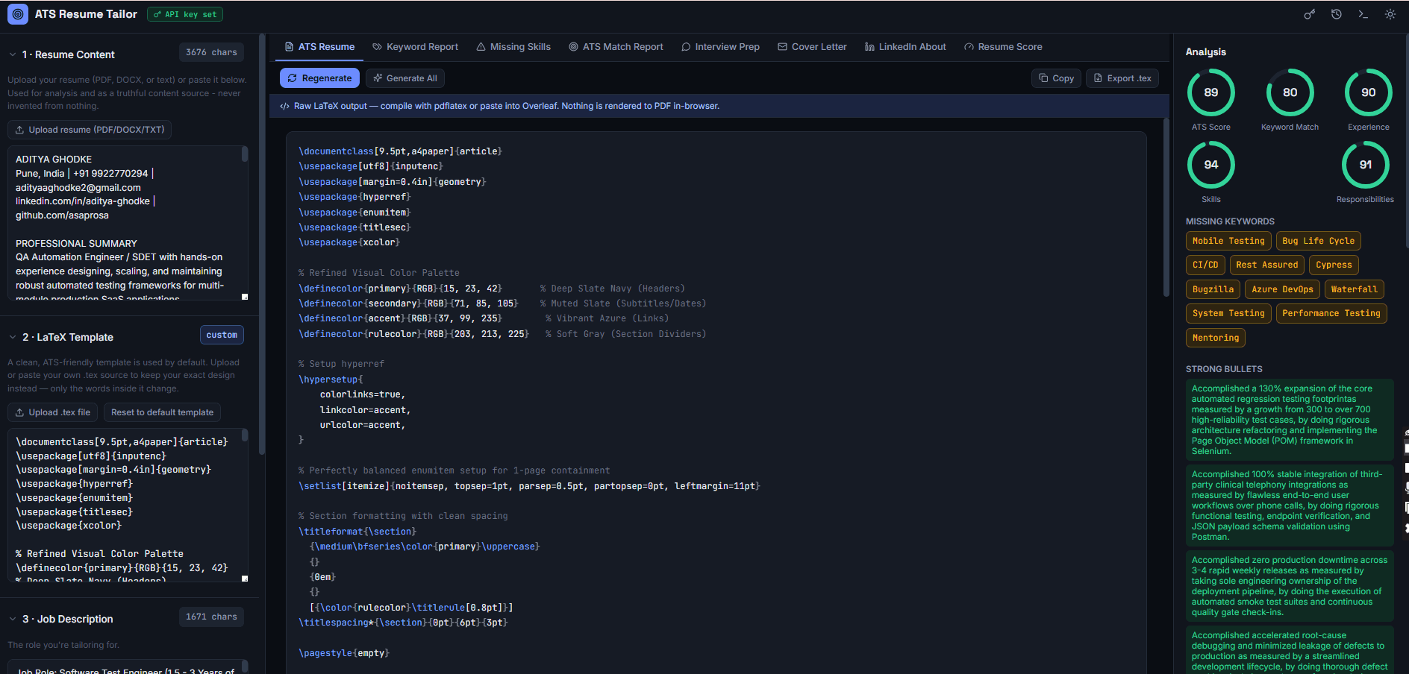Click the API key set badge
This screenshot has height=674, width=1409.
(185, 14)
